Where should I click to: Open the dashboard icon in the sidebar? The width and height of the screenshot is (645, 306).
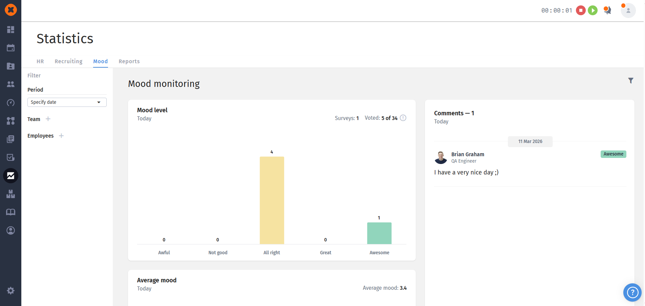point(10,30)
